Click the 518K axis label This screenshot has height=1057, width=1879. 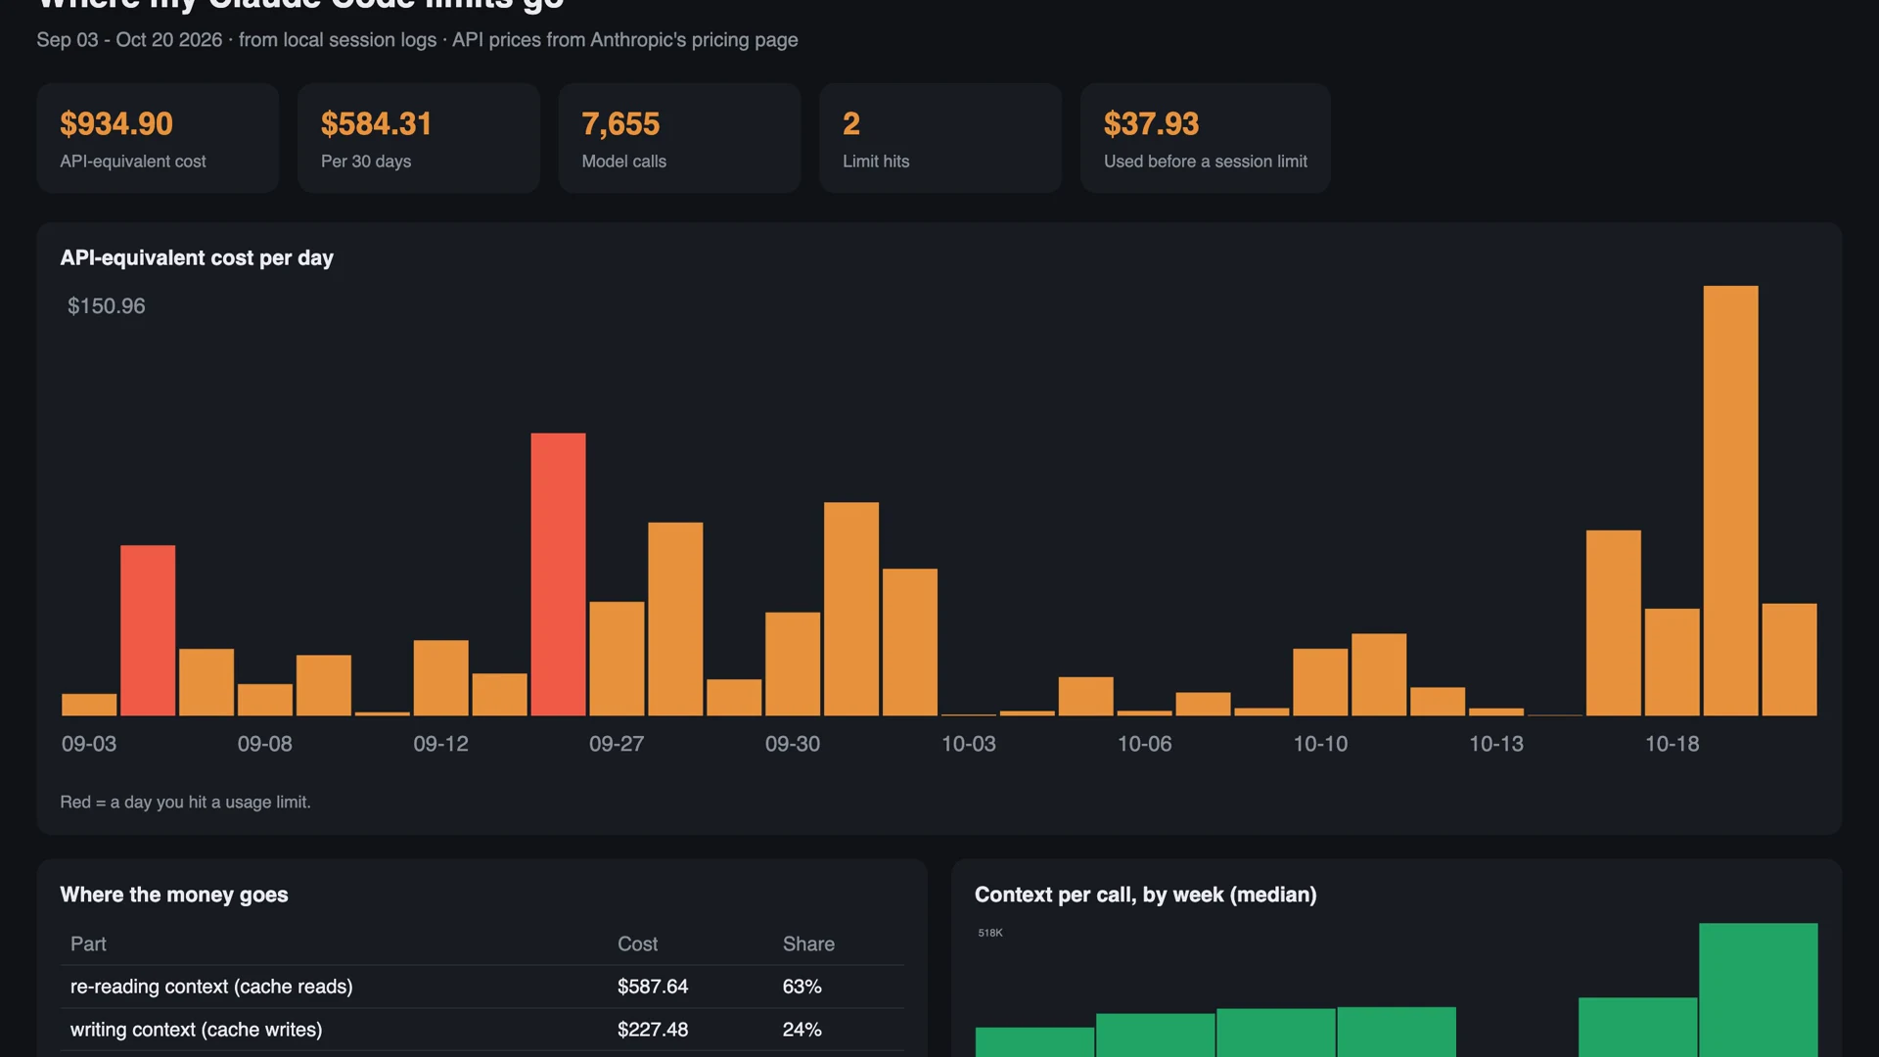tap(990, 933)
